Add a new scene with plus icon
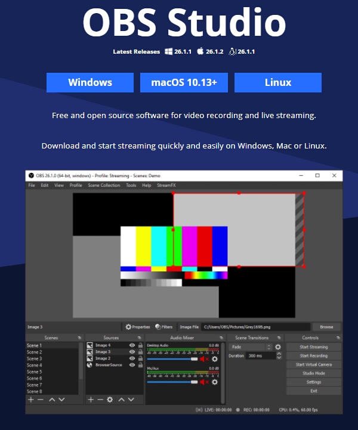358x430 pixels. (x=31, y=400)
